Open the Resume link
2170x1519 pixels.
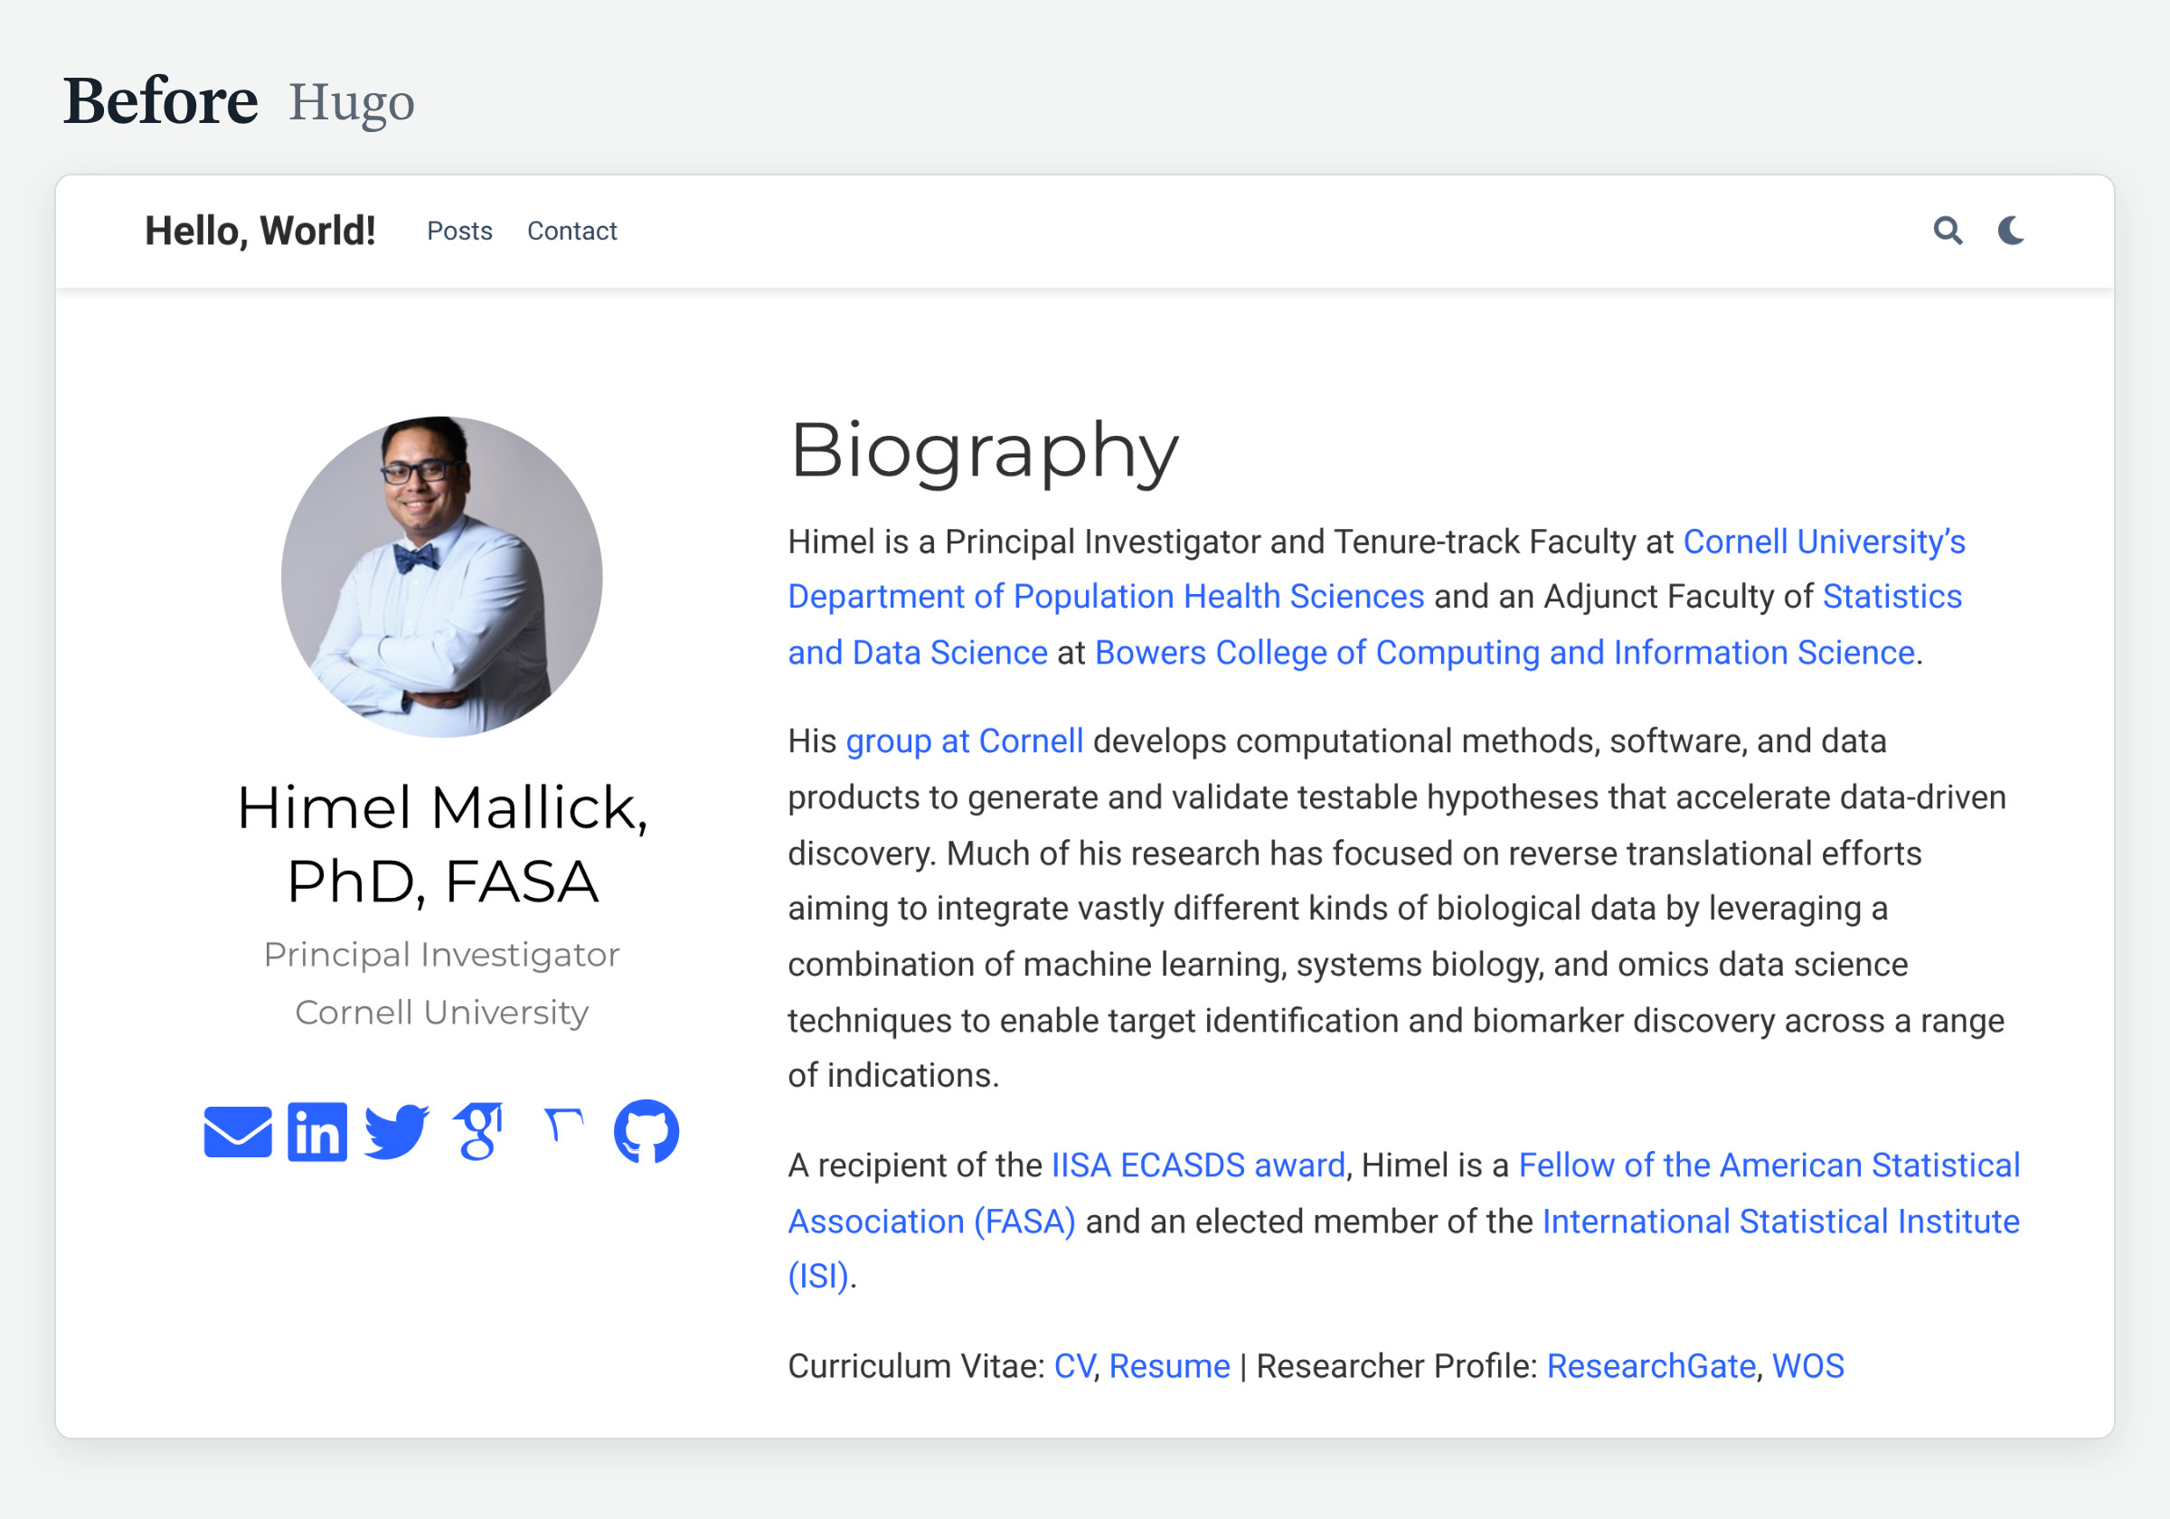(x=1169, y=1367)
